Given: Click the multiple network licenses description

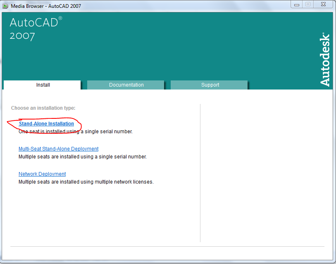Looking at the screenshot, I should click(x=85, y=181).
